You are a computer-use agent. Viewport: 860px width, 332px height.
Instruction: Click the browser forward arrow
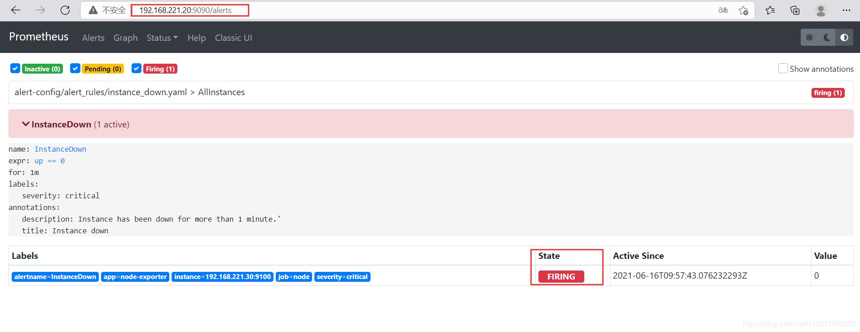pyautogui.click(x=40, y=10)
